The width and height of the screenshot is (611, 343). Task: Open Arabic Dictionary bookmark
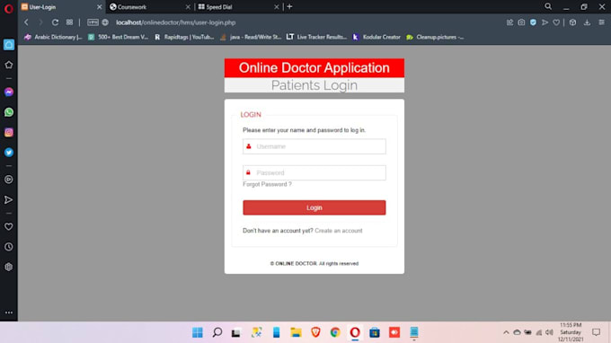[53, 37]
